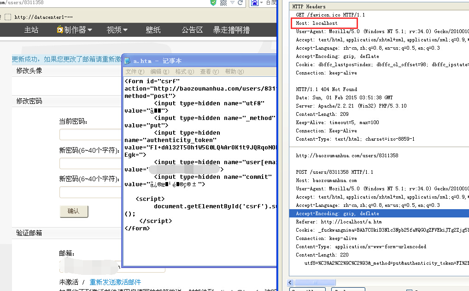Click the camera icon next to 制作器
This screenshot has width=469, height=291.
[60, 29]
